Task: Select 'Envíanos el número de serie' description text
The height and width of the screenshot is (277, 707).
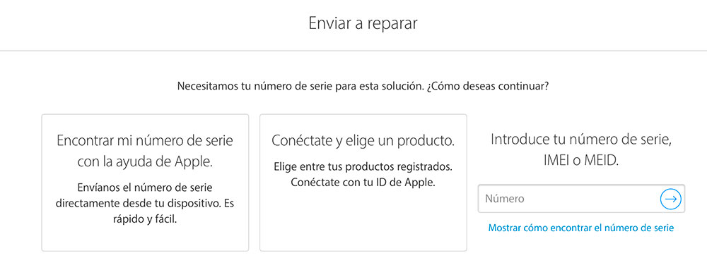Action: (145, 187)
